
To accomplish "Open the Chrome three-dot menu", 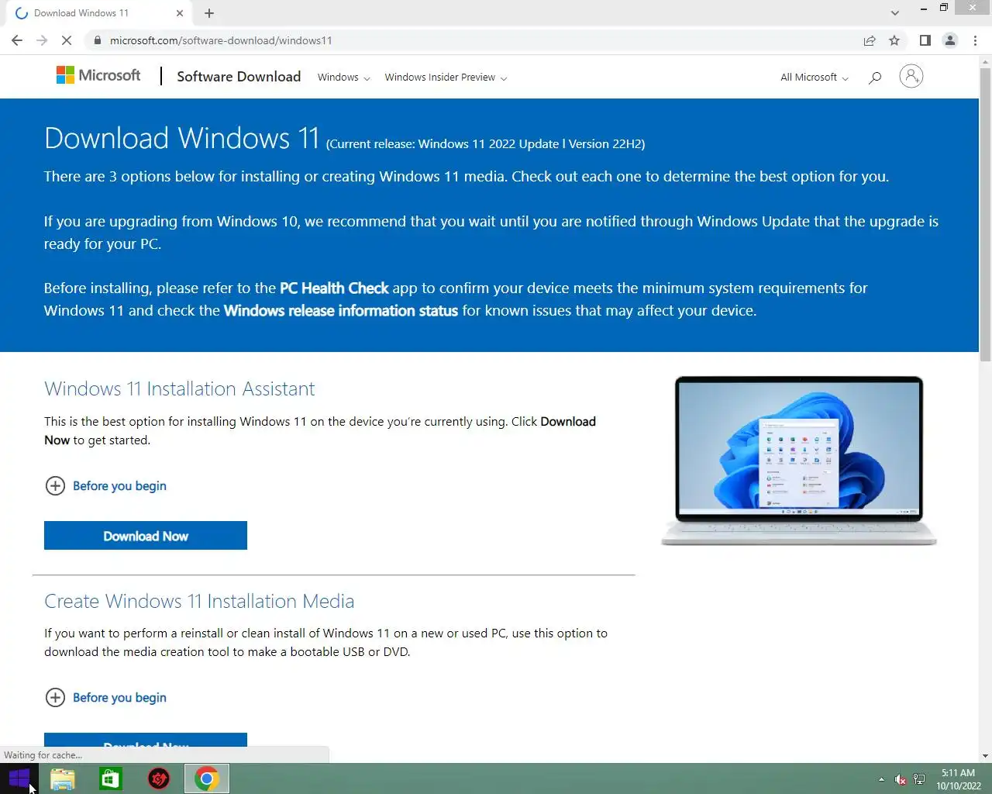I will (x=975, y=40).
